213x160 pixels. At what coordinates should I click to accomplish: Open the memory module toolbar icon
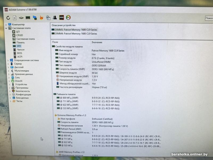28,18
